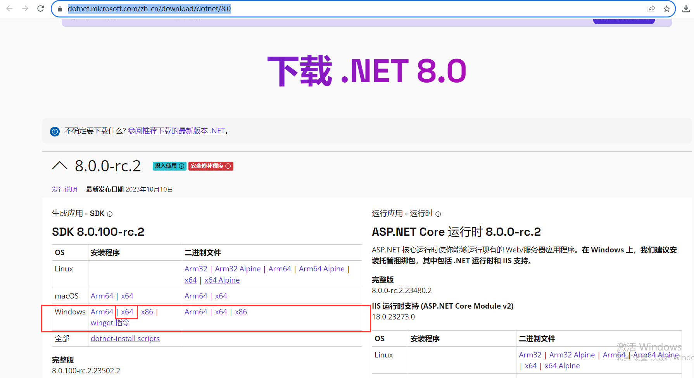This screenshot has height=378, width=694.
Task: Share this page via share icon
Action: pos(651,9)
